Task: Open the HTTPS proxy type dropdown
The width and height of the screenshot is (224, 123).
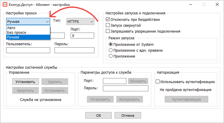Action: coord(80,22)
